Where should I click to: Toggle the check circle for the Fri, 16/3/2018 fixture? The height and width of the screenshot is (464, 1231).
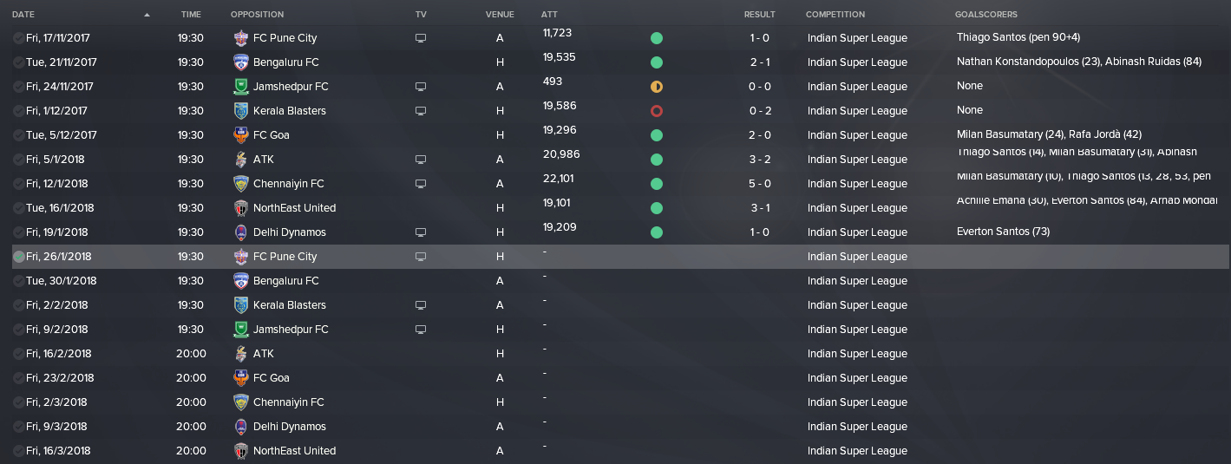[x=19, y=451]
